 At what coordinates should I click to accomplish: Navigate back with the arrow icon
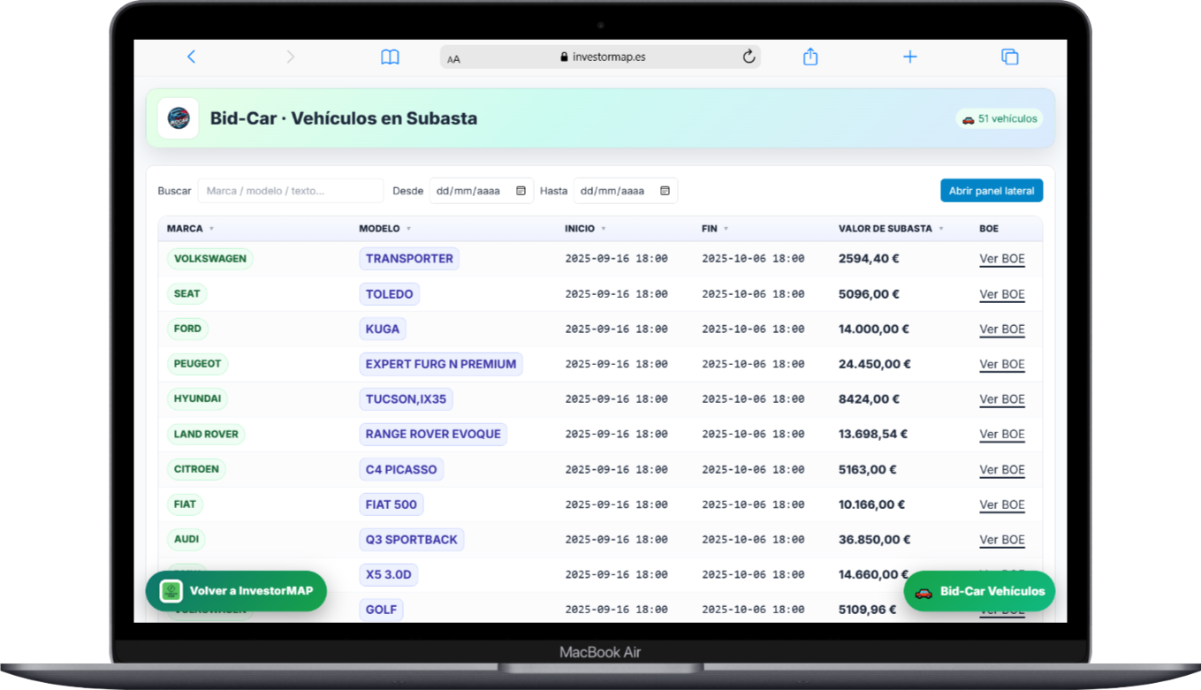[x=192, y=57]
